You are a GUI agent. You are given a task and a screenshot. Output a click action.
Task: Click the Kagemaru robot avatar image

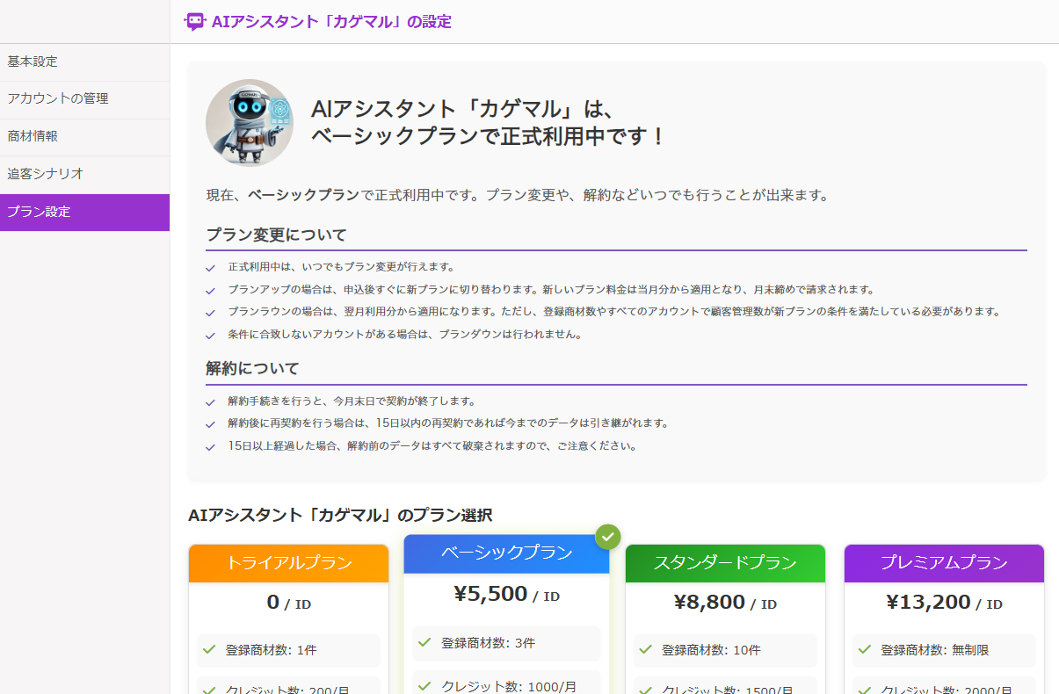tap(250, 123)
